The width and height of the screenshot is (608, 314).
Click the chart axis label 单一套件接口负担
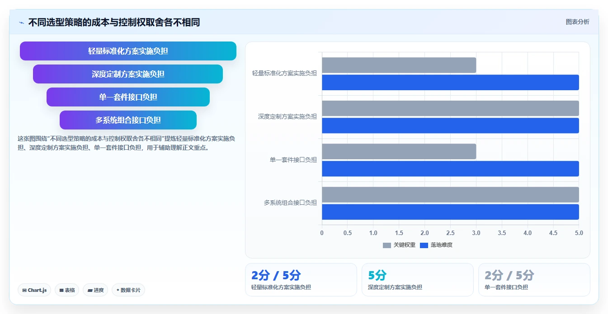(293, 160)
